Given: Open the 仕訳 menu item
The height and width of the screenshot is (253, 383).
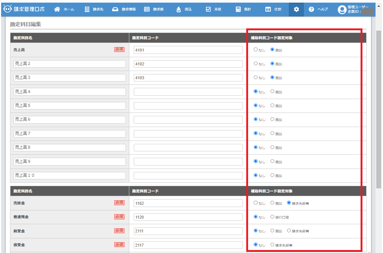Looking at the screenshot, I should (x=274, y=9).
